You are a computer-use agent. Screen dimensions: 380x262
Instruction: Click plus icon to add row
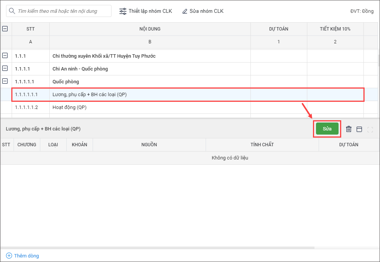coord(9,256)
